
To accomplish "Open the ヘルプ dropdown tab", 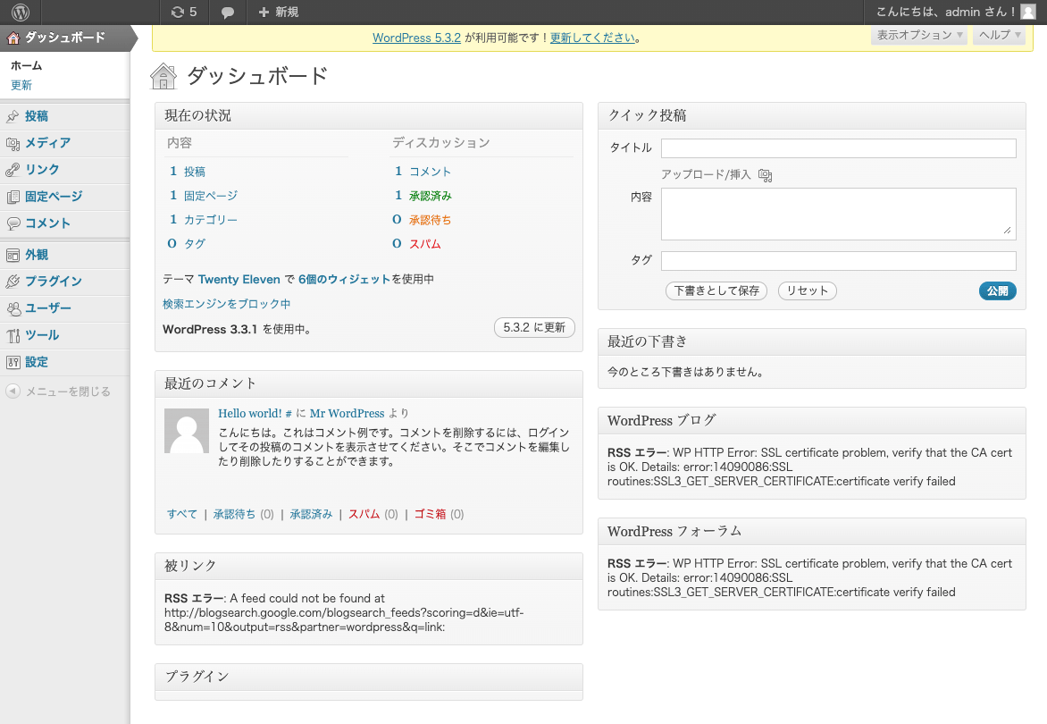I will [x=999, y=36].
